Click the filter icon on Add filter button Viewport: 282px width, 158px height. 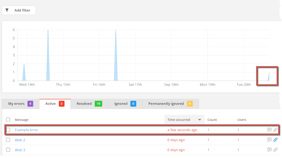click(x=7, y=10)
